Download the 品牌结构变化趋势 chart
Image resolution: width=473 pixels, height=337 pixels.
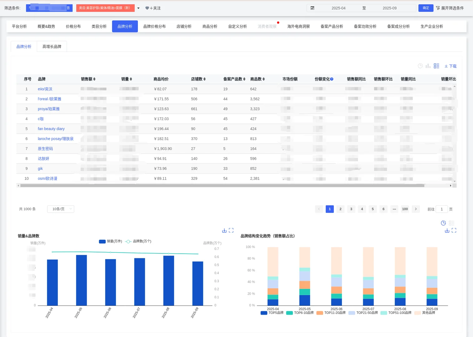pos(447,231)
